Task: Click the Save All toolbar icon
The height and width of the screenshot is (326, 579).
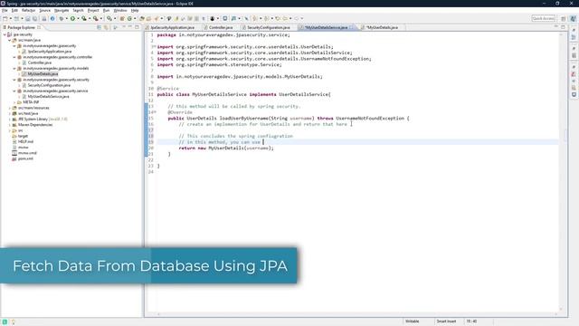Action: (x=34, y=18)
